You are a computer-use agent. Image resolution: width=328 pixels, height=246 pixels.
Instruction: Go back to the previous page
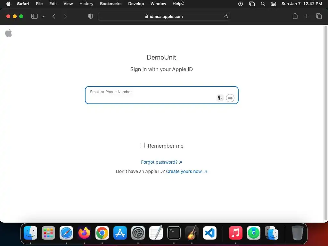54,16
